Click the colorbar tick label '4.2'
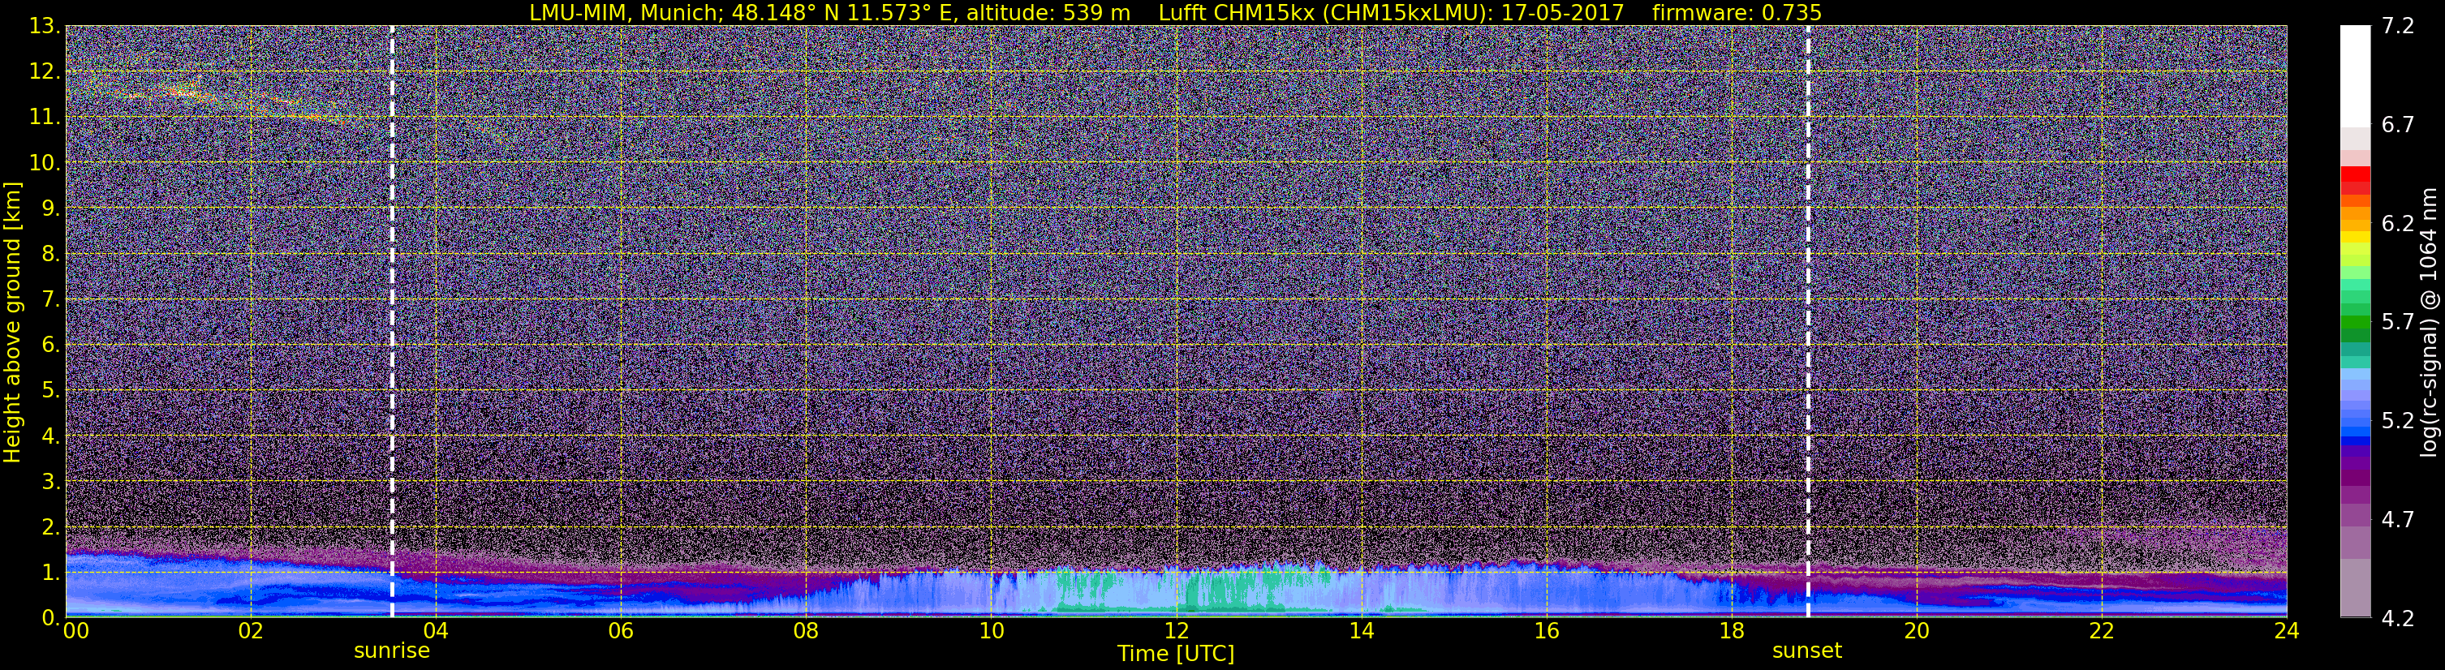Image resolution: width=2445 pixels, height=670 pixels. coord(2398,619)
